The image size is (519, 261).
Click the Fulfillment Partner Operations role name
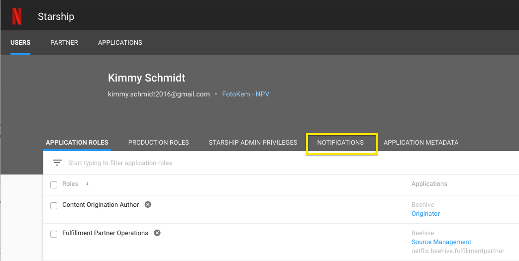[105, 233]
